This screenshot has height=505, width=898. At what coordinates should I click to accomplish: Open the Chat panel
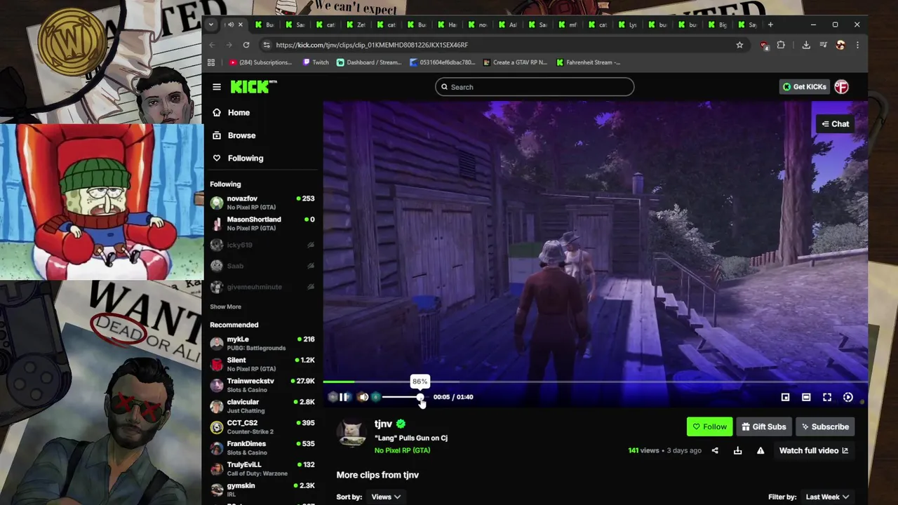pyautogui.click(x=836, y=124)
